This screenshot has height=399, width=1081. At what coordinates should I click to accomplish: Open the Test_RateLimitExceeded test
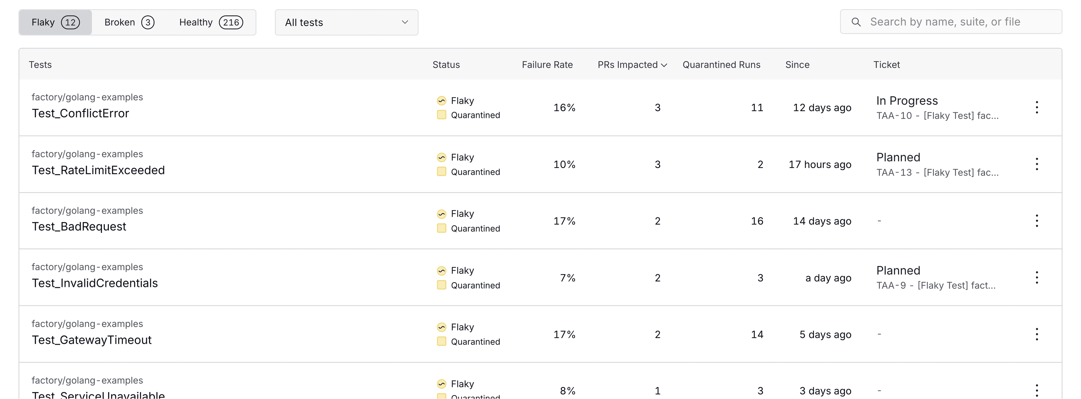[x=98, y=170]
